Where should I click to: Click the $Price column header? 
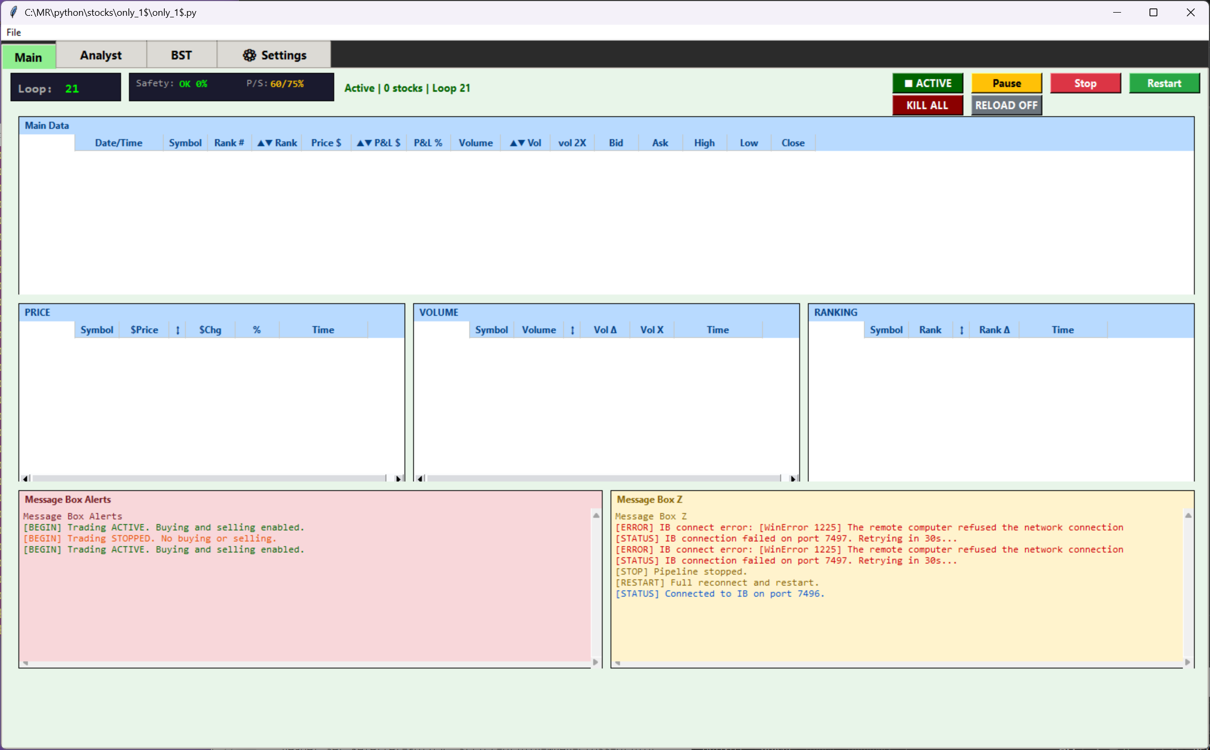(x=144, y=330)
